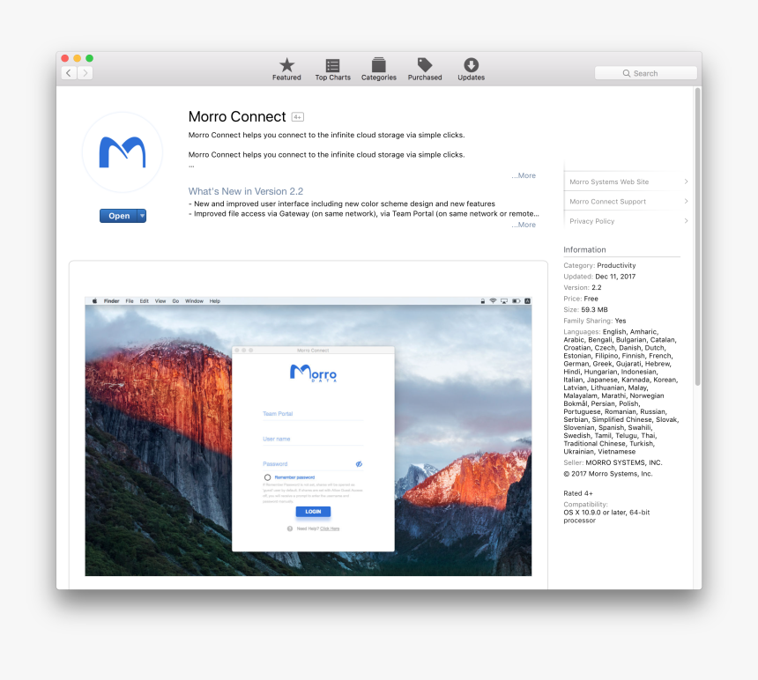Viewport: 758px width, 680px height.
Task: Click the blue LOGIN button
Action: (313, 512)
